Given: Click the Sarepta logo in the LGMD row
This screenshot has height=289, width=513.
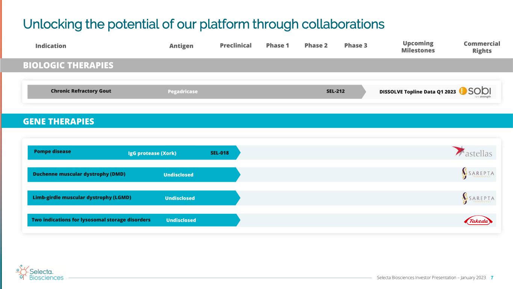Looking at the screenshot, I should tap(478, 198).
